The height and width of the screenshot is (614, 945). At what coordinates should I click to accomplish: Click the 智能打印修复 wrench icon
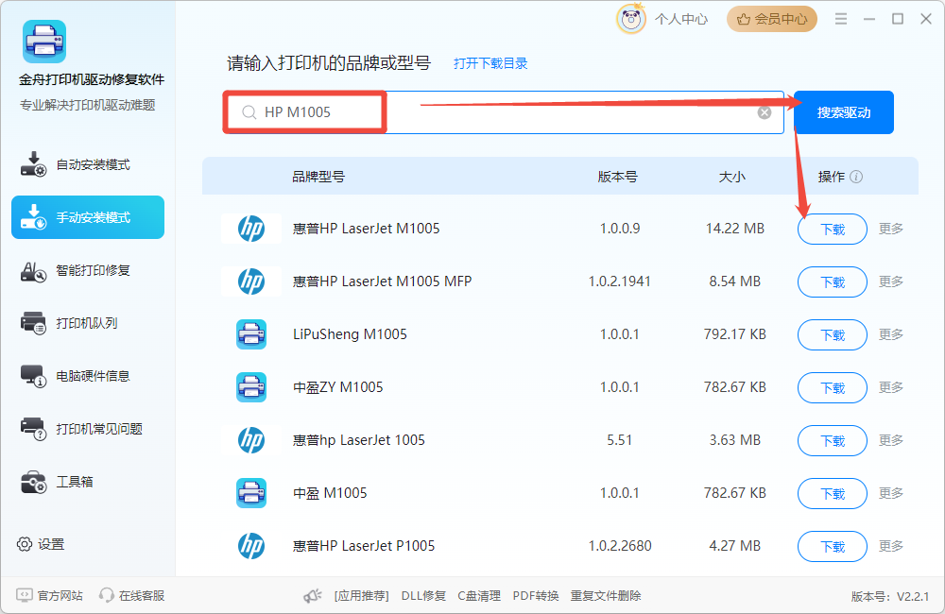tap(33, 271)
